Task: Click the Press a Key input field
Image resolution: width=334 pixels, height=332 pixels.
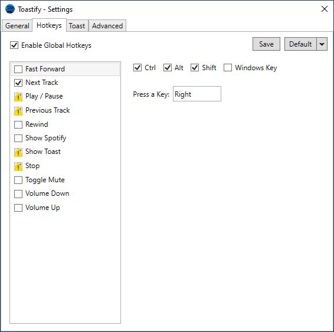Action: [x=197, y=94]
